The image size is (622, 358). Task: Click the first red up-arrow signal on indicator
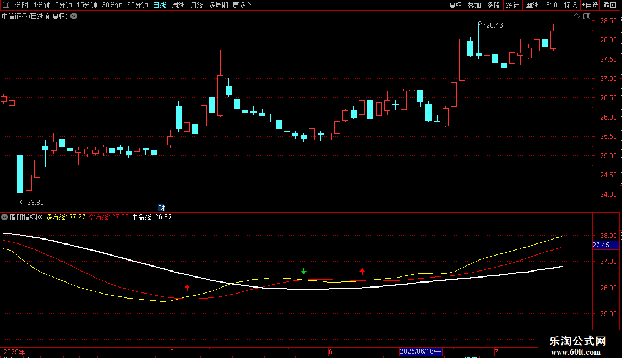[x=187, y=288]
